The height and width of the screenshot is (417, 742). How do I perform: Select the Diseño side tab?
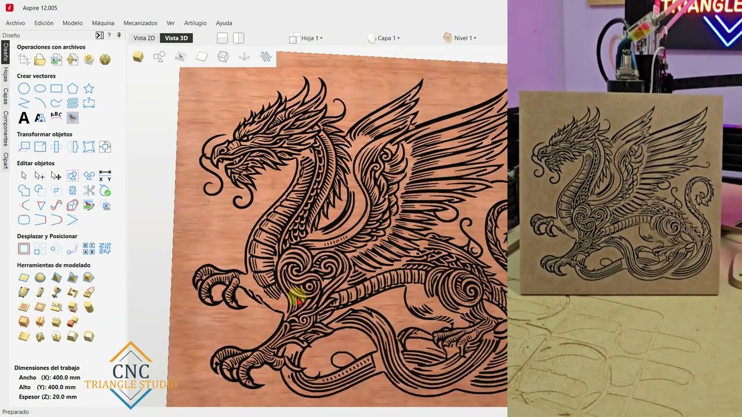pos(5,52)
